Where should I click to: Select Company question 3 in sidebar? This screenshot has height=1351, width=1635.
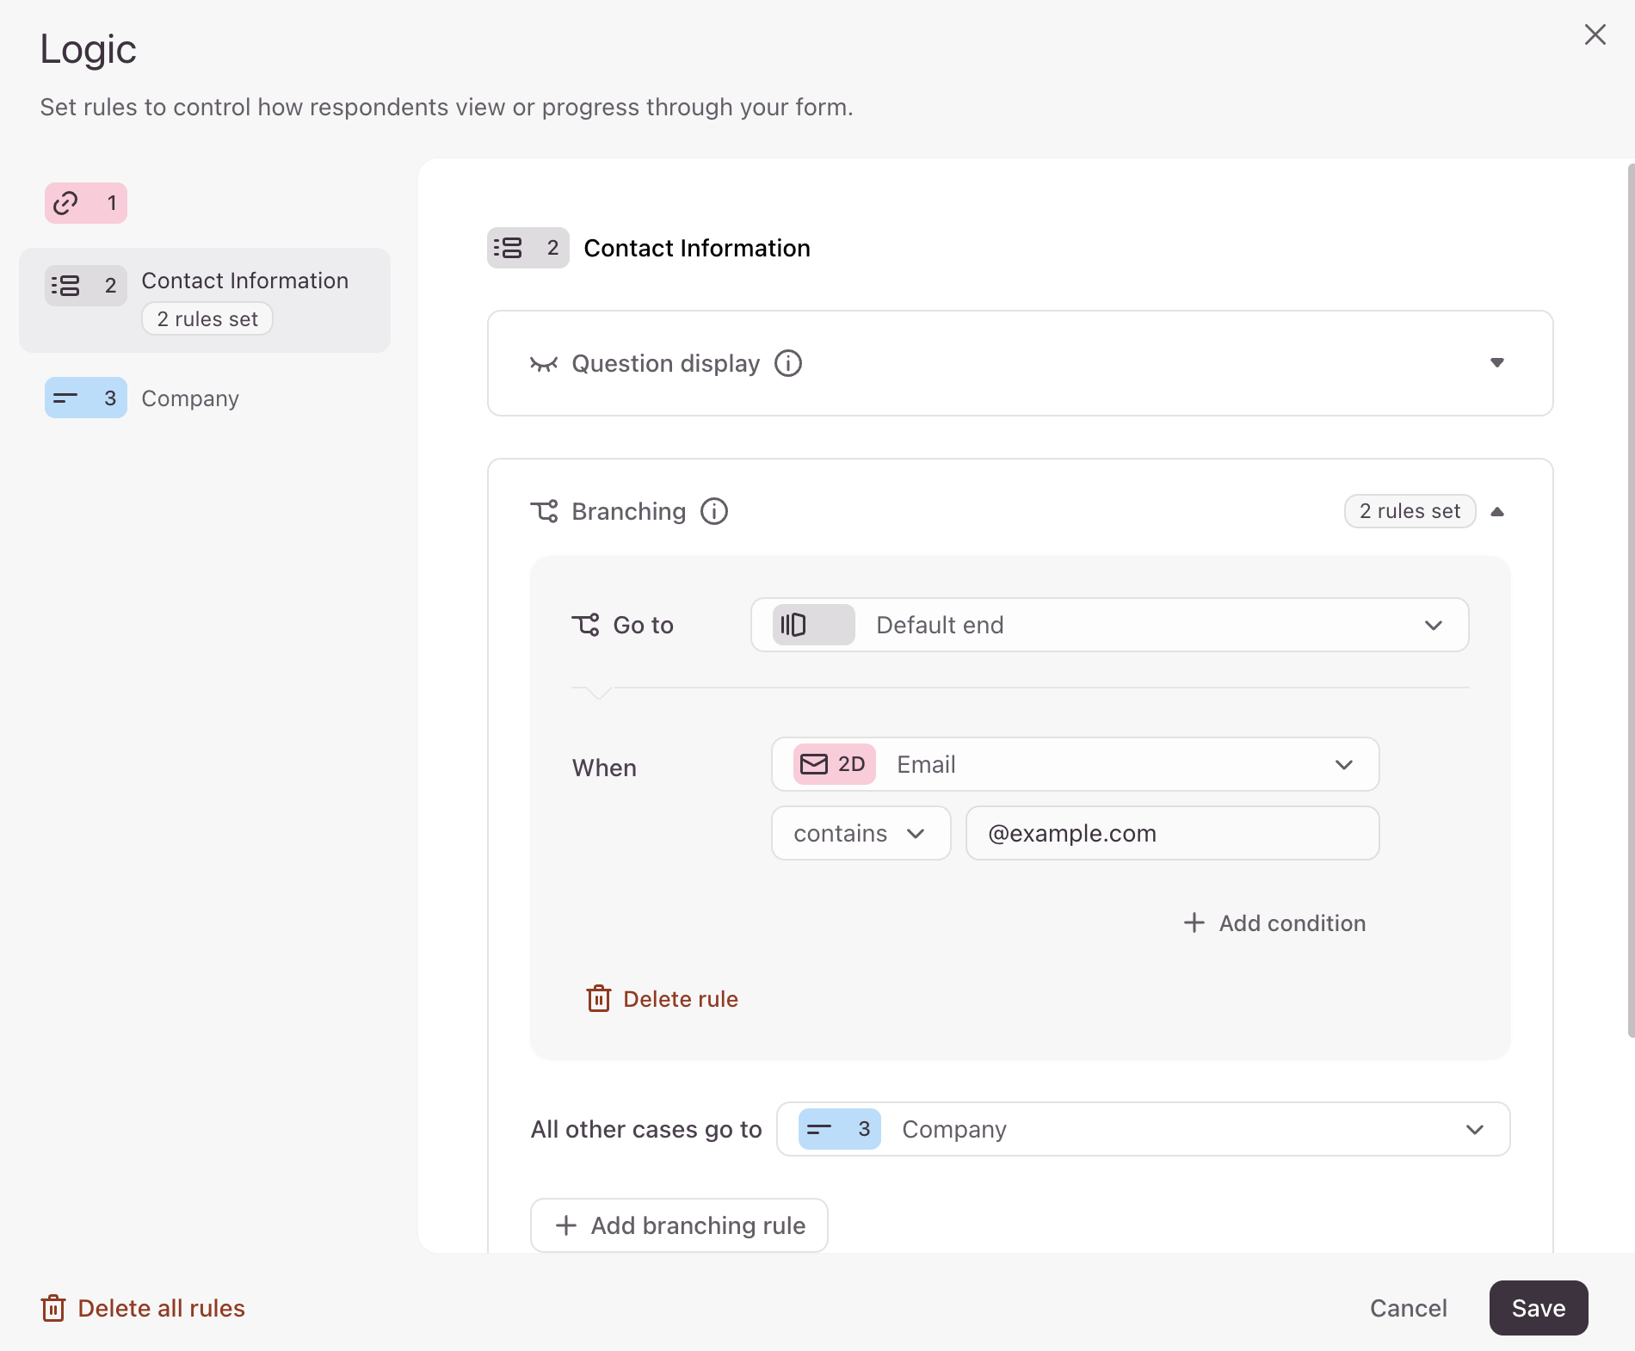tap(142, 398)
